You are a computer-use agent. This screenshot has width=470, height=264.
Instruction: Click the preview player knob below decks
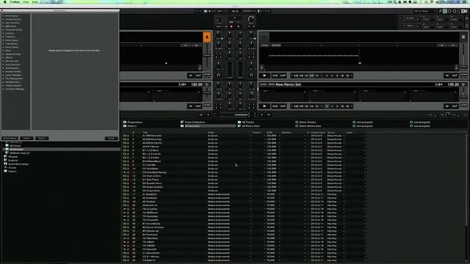(x=447, y=114)
